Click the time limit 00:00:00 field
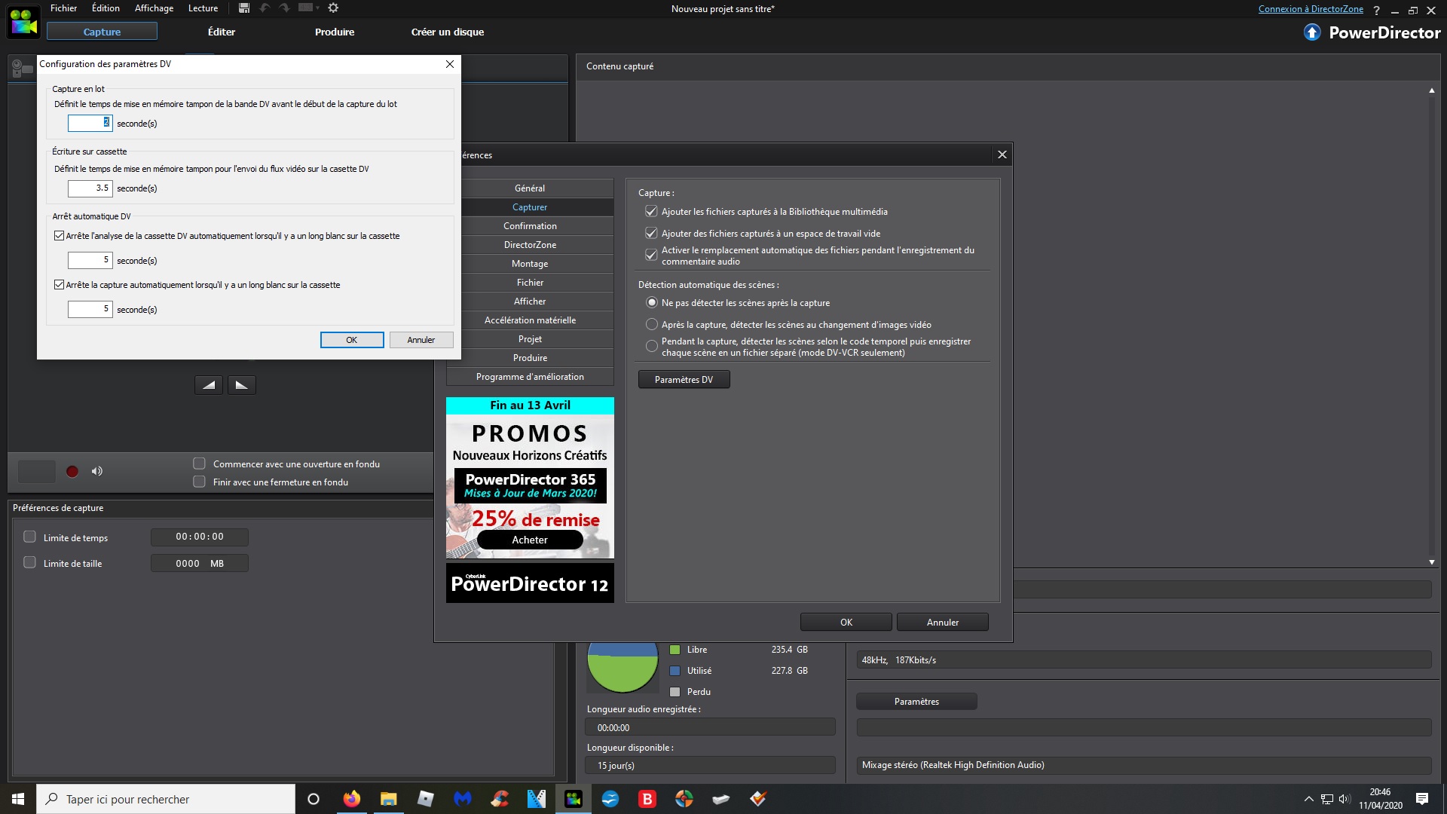Viewport: 1447px width, 814px height. coord(200,537)
